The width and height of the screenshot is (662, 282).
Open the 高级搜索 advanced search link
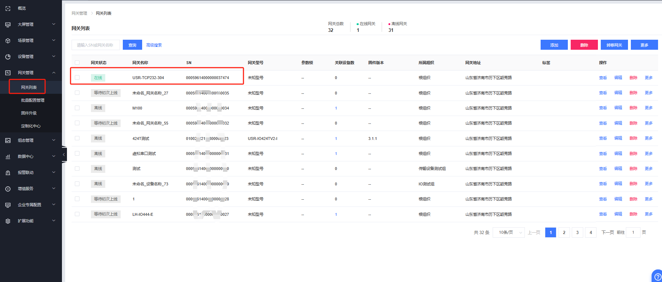[154, 45]
